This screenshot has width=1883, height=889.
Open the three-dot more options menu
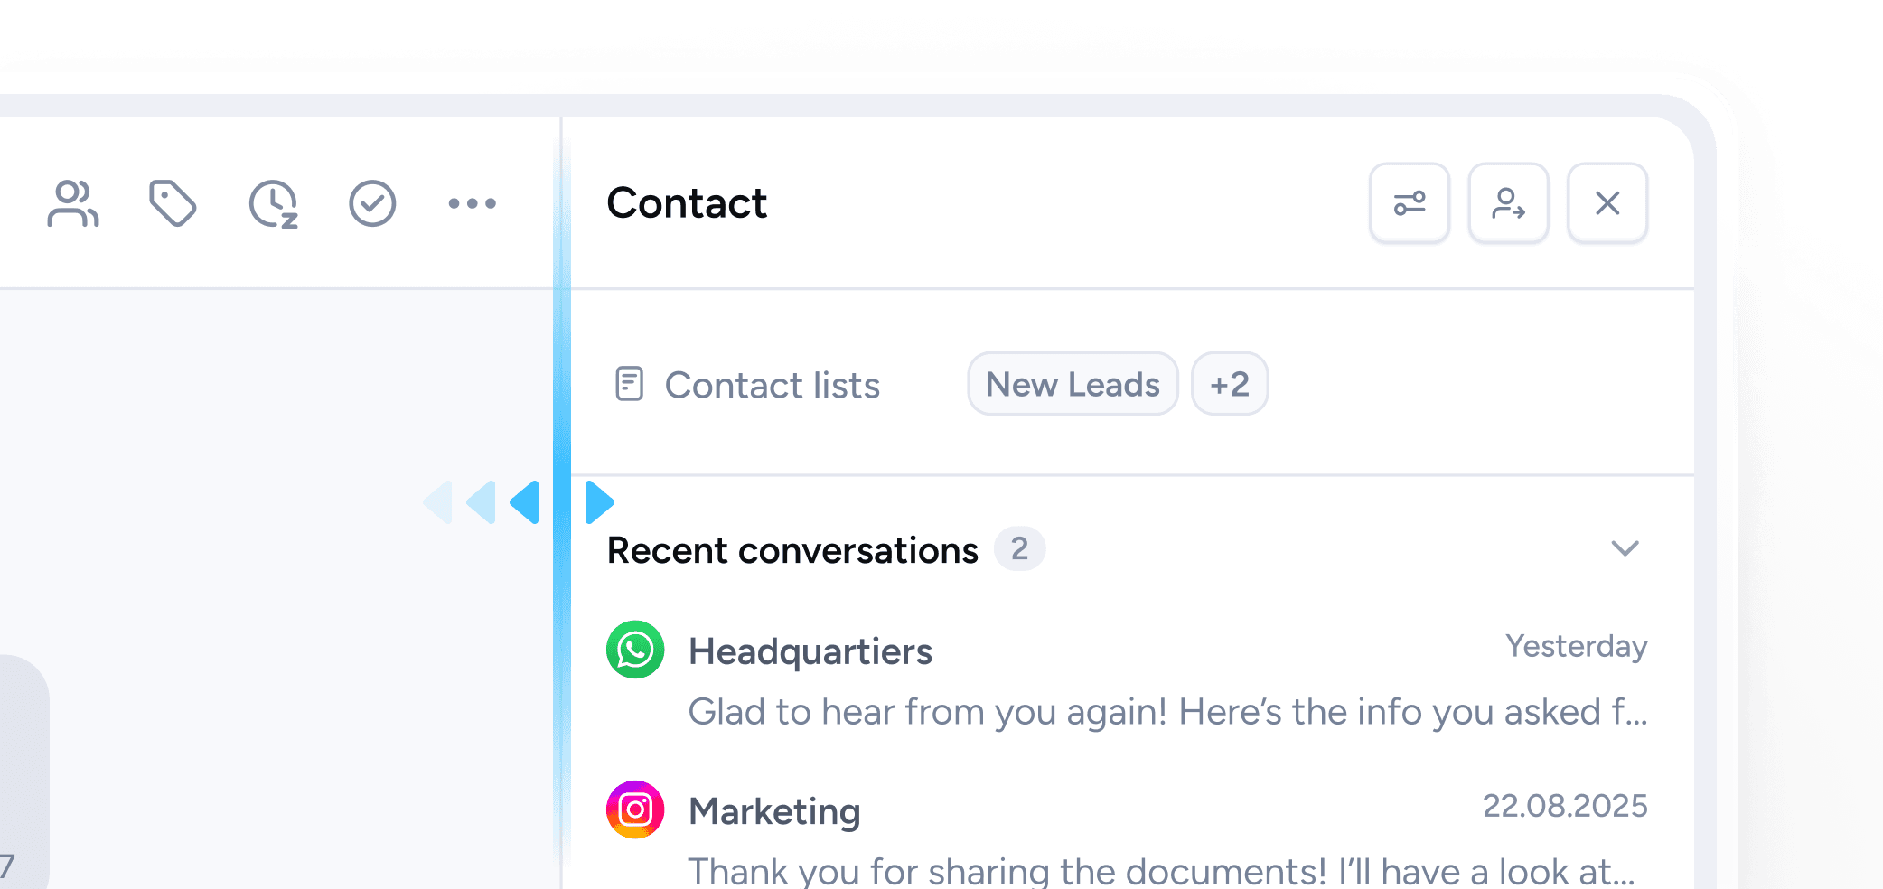click(x=472, y=203)
